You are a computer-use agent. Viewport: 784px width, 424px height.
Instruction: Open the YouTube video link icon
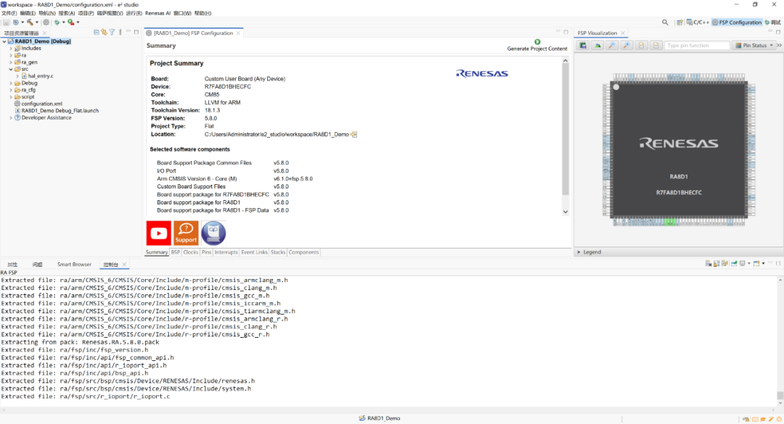tap(158, 233)
